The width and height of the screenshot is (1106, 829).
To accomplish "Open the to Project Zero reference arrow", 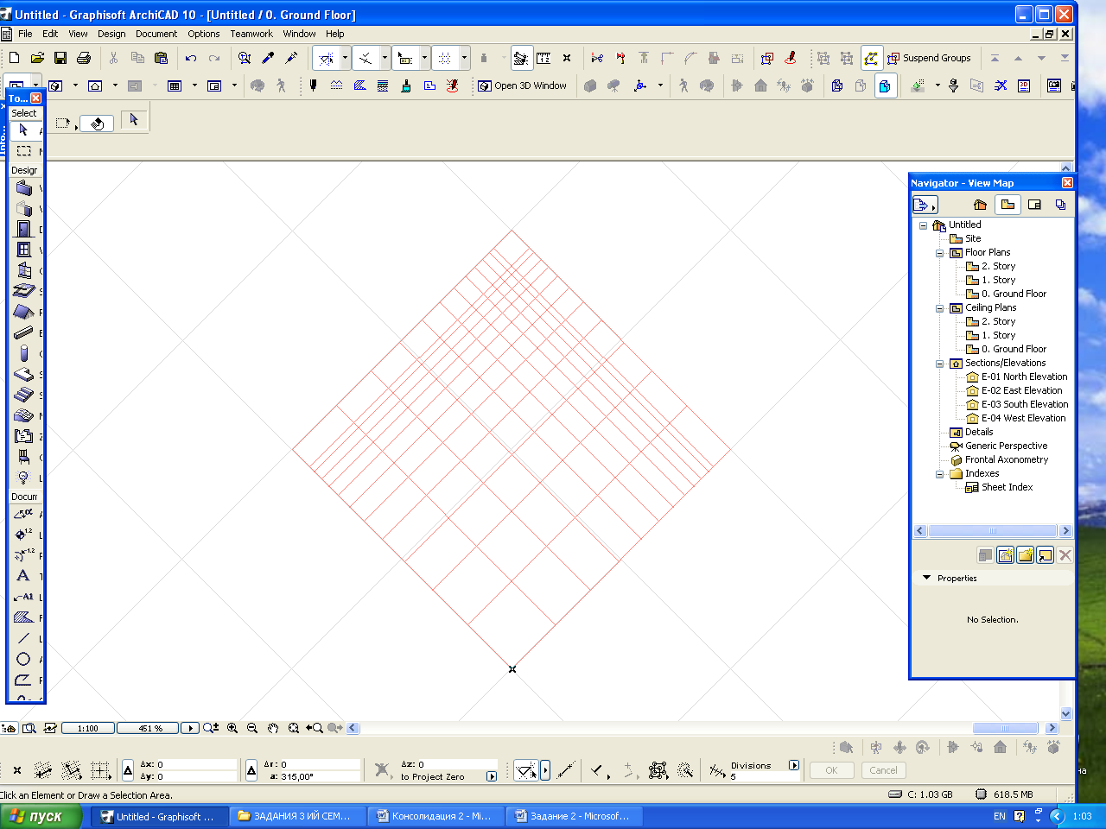I will 492,776.
